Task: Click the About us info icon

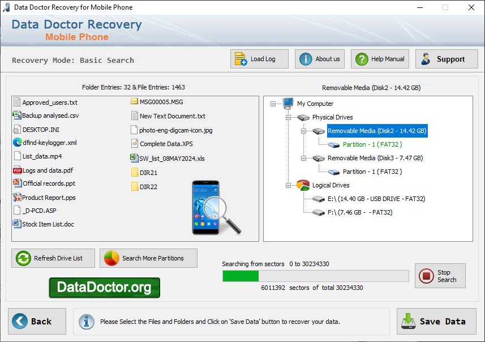Action: tap(304, 58)
